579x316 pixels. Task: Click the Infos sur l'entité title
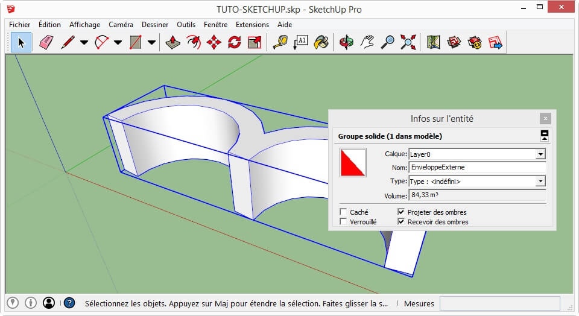tap(441, 118)
